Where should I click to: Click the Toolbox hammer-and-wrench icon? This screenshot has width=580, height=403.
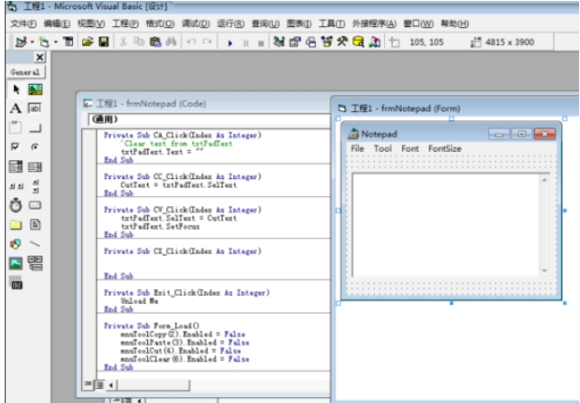[x=342, y=41]
